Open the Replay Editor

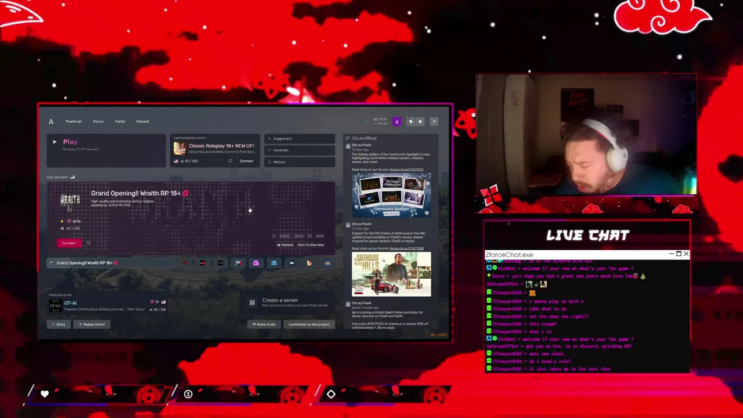(x=92, y=325)
